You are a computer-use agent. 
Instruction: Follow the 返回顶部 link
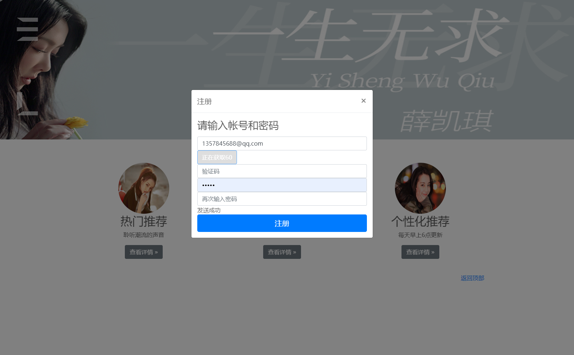click(x=472, y=278)
